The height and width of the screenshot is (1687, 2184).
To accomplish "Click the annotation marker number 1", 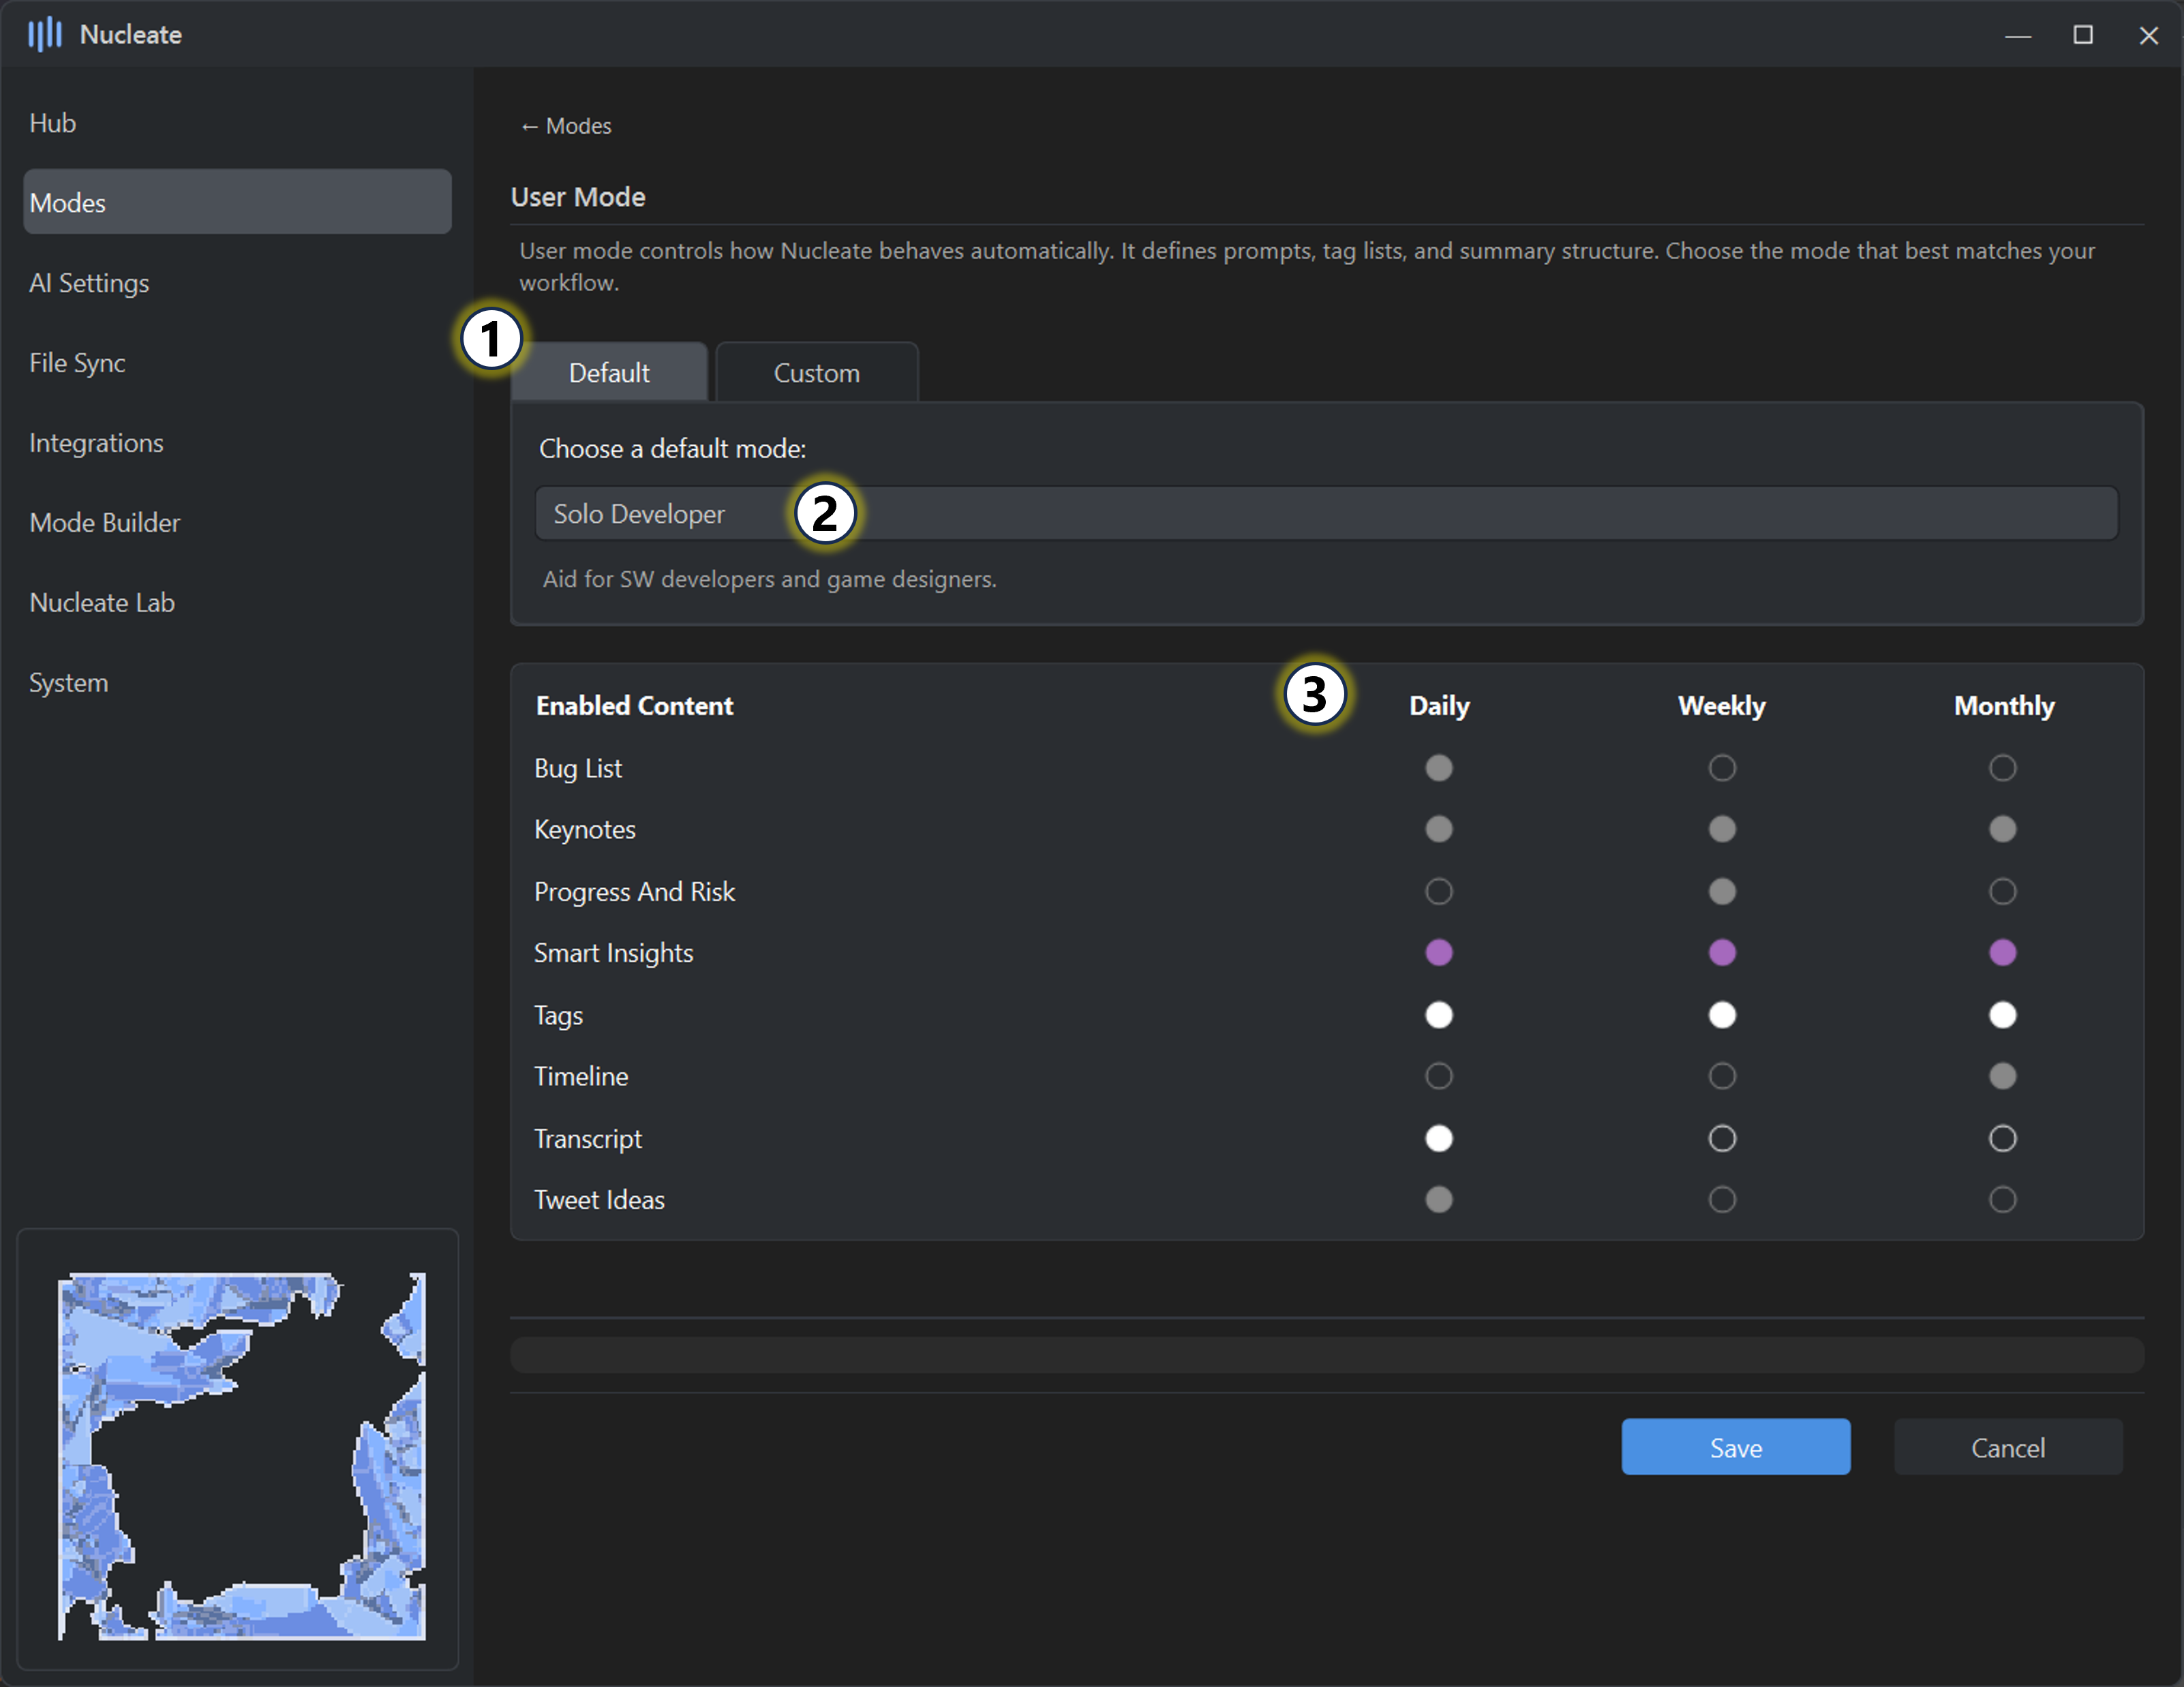I will (490, 339).
